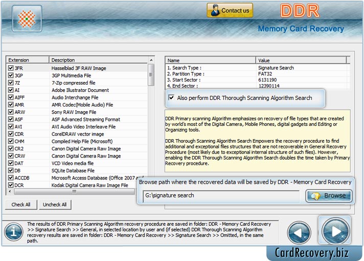Click the Uncheck All button

[x=55, y=204]
